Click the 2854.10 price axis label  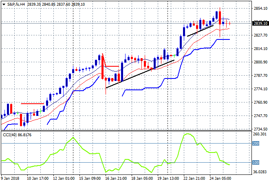[260, 9]
